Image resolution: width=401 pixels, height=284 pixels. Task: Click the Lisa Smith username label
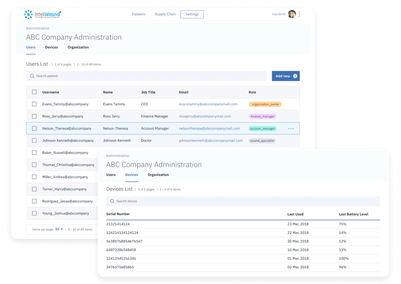coord(279,14)
